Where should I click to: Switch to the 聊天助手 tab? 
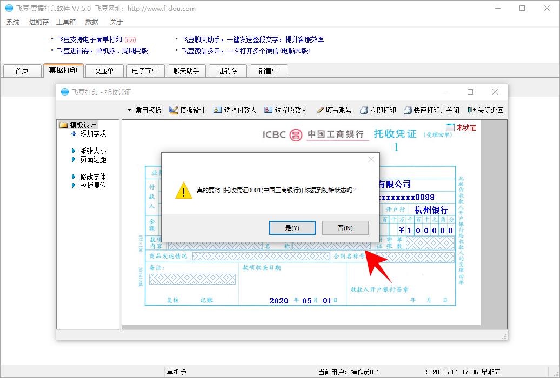click(x=186, y=71)
